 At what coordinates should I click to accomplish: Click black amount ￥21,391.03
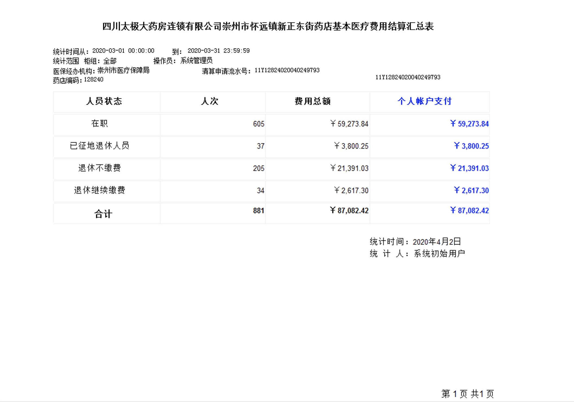point(349,168)
